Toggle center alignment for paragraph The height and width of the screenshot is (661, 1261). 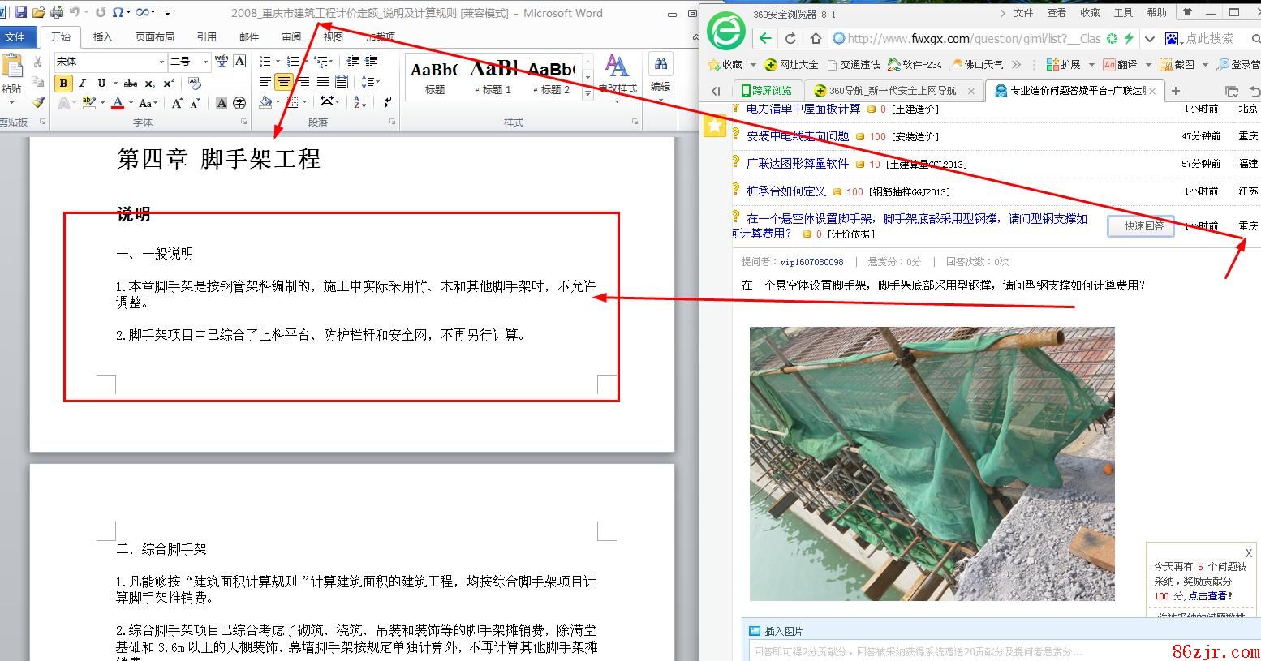coord(283,82)
